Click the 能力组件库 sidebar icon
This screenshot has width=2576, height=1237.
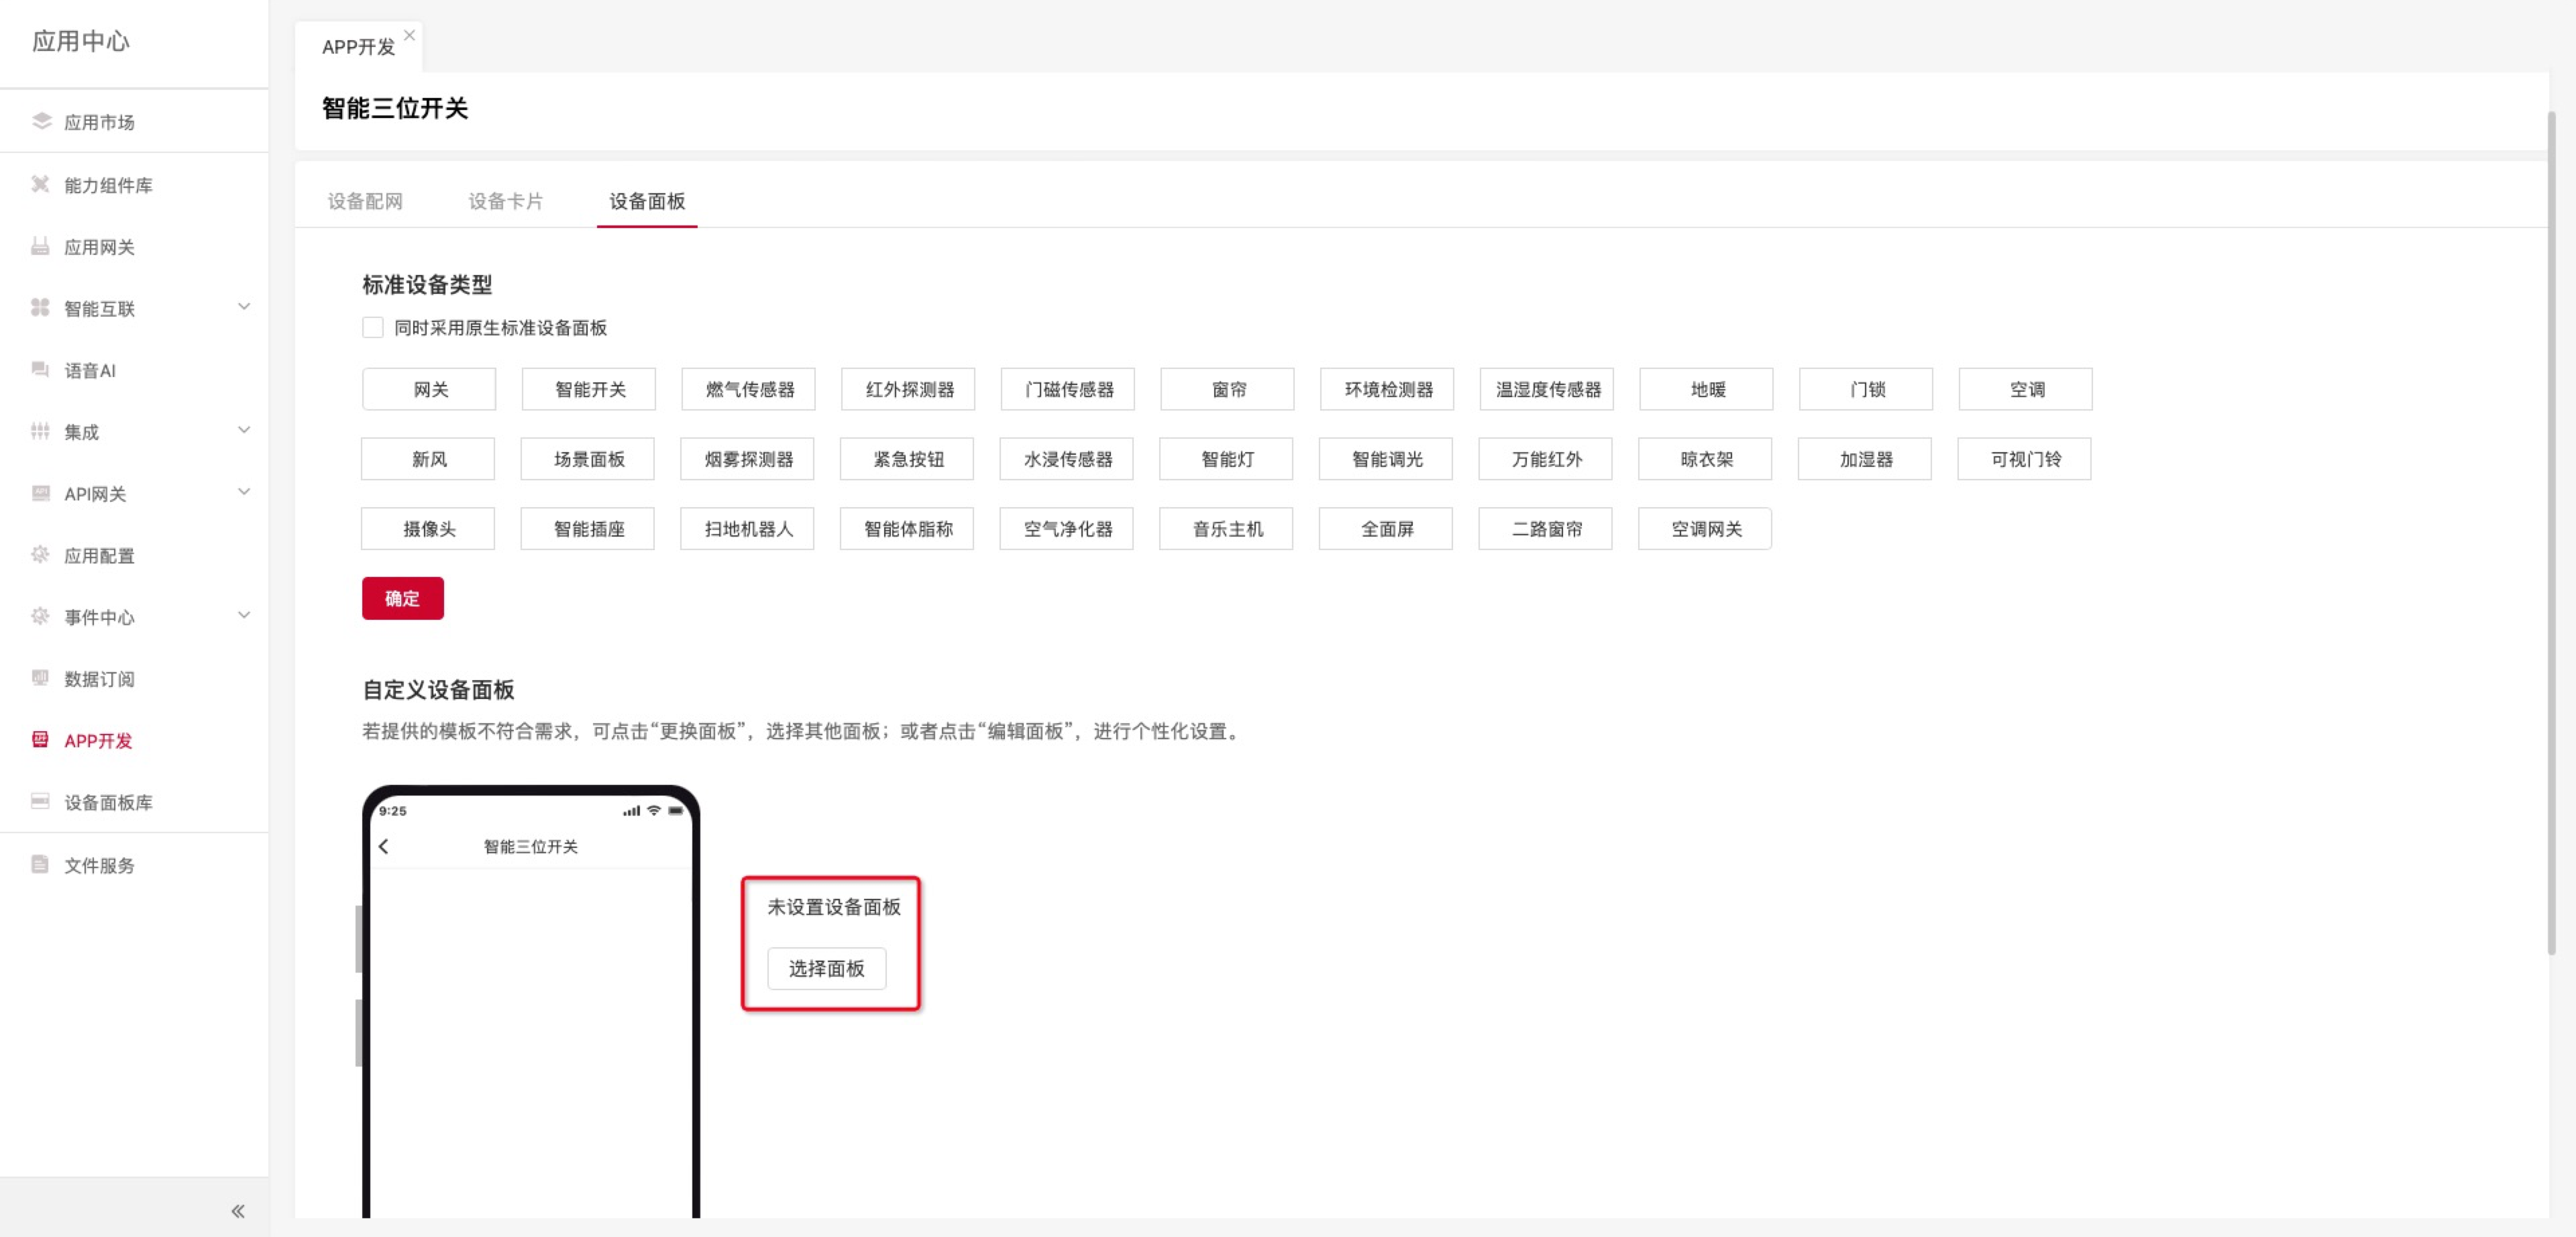pos(40,184)
